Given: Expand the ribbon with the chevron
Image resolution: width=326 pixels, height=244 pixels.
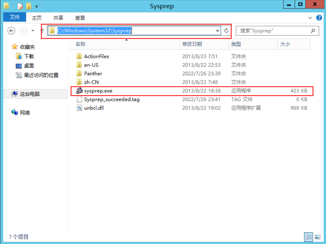Looking at the screenshot, I should 310,18.
